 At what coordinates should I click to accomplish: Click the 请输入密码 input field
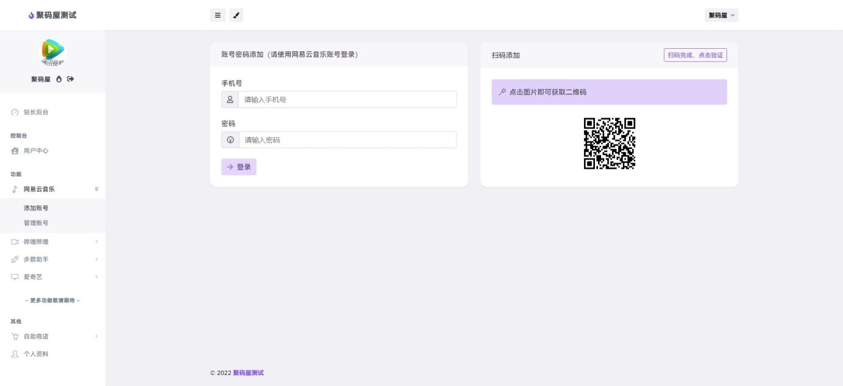[x=348, y=140]
